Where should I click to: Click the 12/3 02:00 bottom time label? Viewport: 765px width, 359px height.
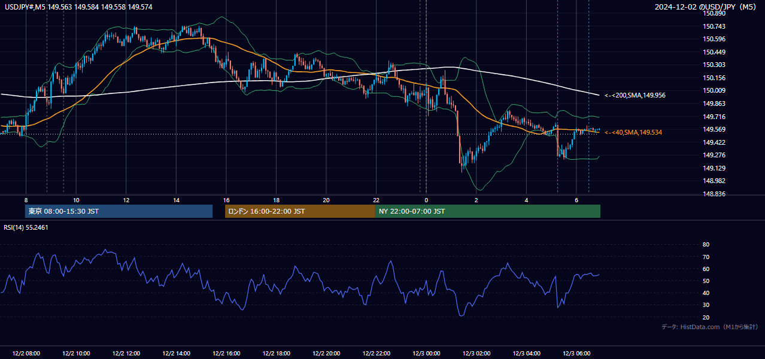coord(476,353)
